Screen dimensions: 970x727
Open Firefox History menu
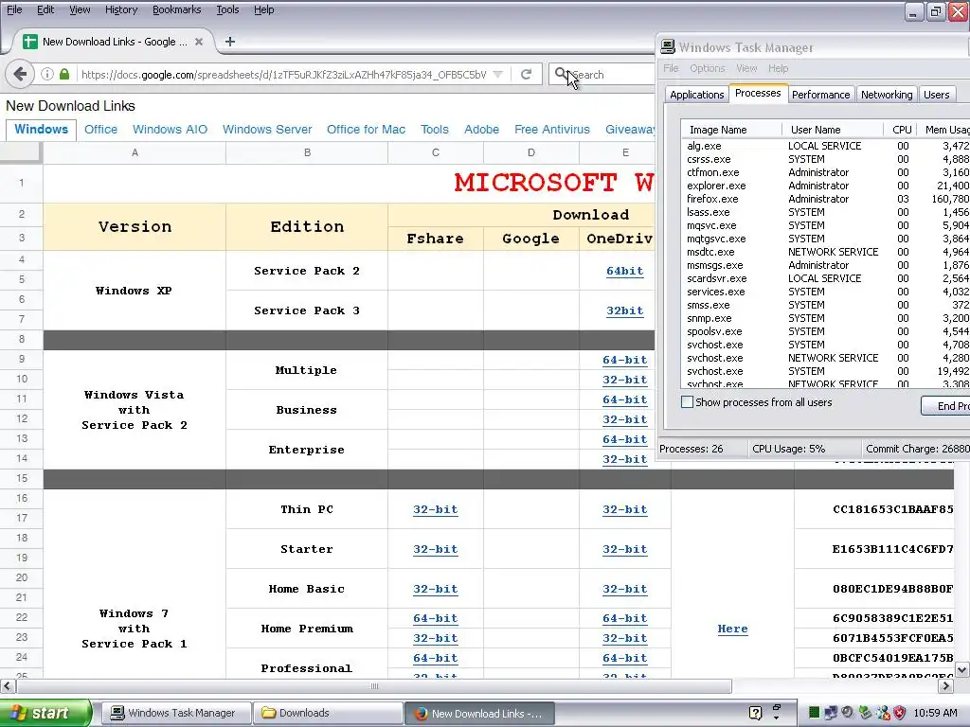(121, 9)
